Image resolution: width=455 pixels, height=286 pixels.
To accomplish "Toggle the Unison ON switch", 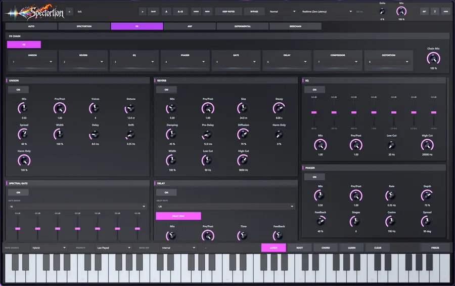I will [18, 90].
